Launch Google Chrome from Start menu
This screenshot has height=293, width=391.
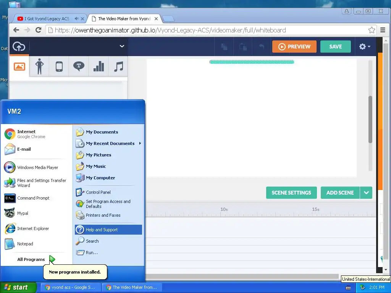tap(36, 134)
